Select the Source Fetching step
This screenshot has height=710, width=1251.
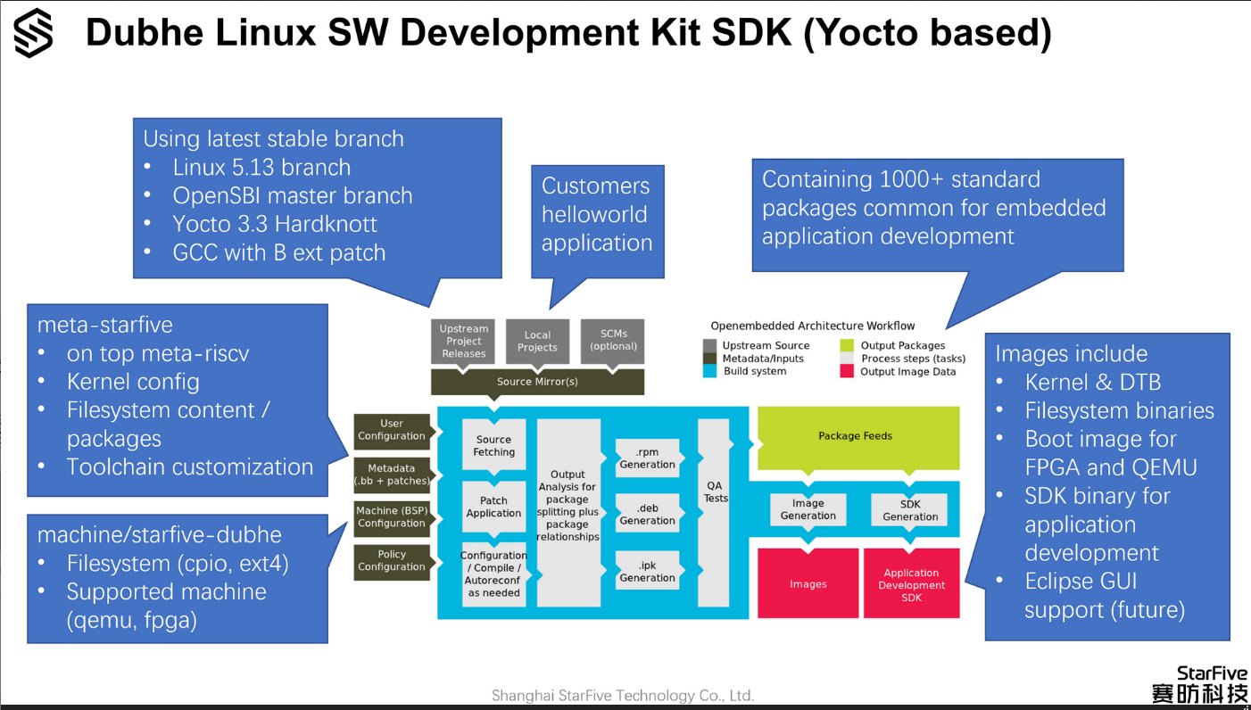point(493,445)
